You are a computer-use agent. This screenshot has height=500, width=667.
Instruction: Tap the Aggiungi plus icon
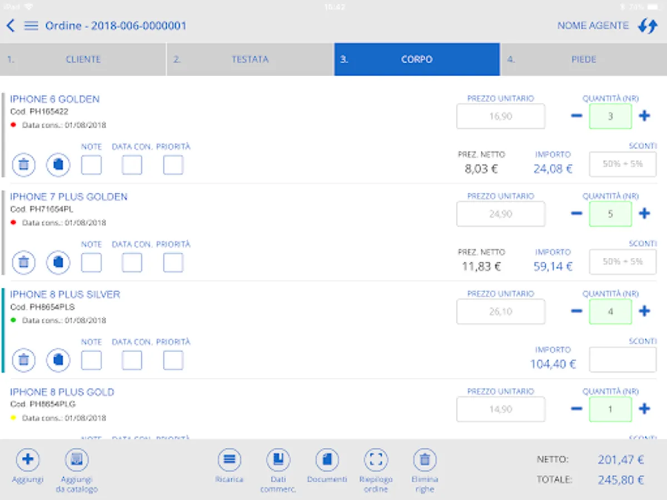click(28, 460)
